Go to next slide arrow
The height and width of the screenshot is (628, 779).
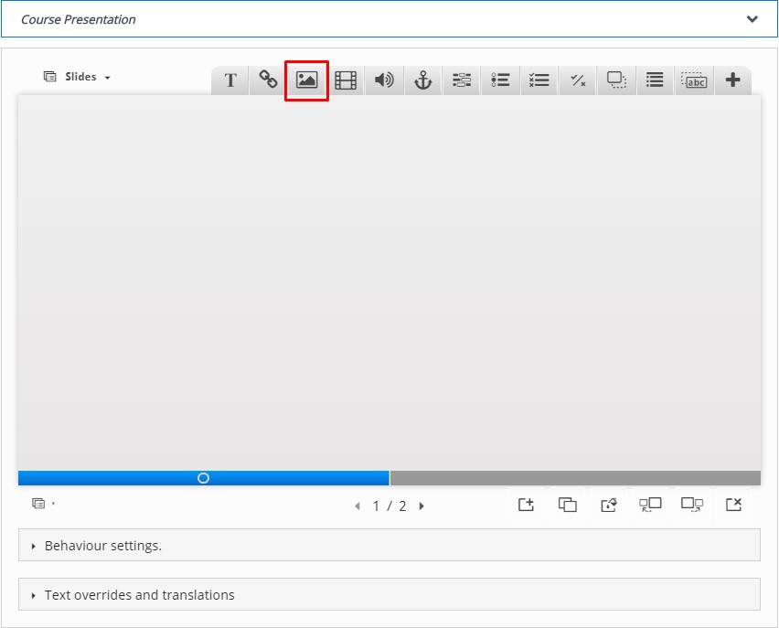pyautogui.click(x=422, y=506)
